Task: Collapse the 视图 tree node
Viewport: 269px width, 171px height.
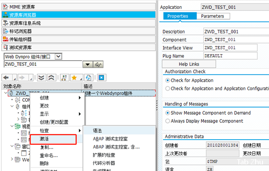Action: 12,126
